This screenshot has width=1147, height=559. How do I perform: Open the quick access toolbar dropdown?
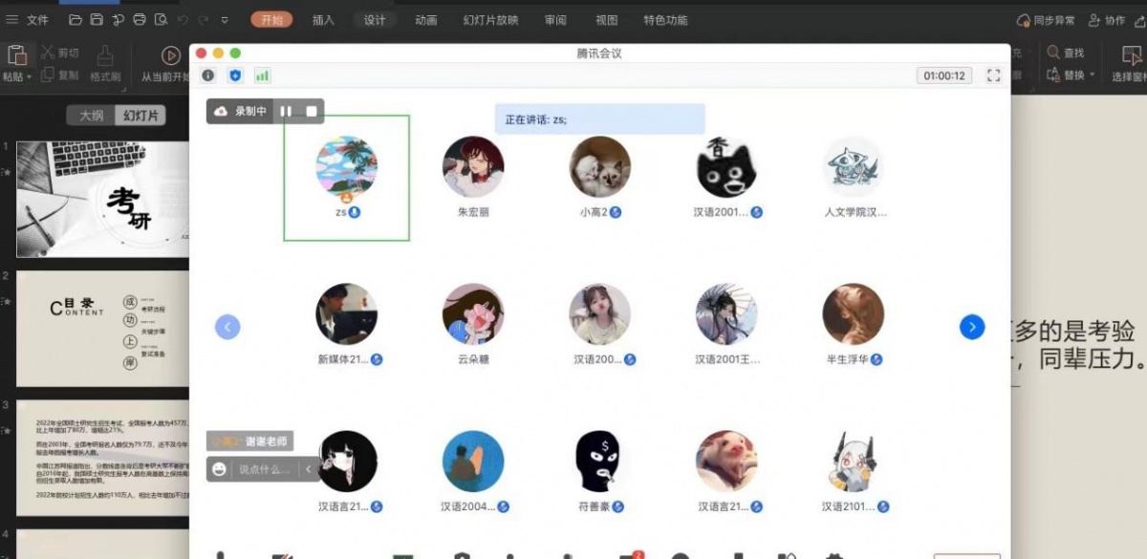(225, 20)
